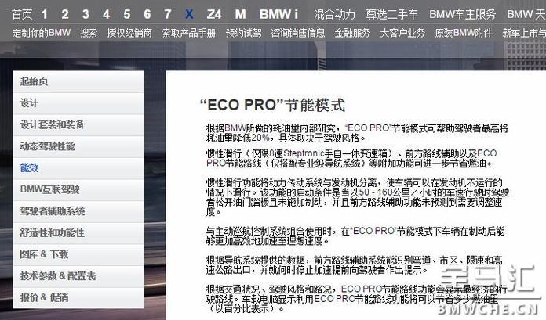Viewport: 546px width, 320px height.
Task: Click 预约试驾 test drive link
Action: [x=243, y=33]
